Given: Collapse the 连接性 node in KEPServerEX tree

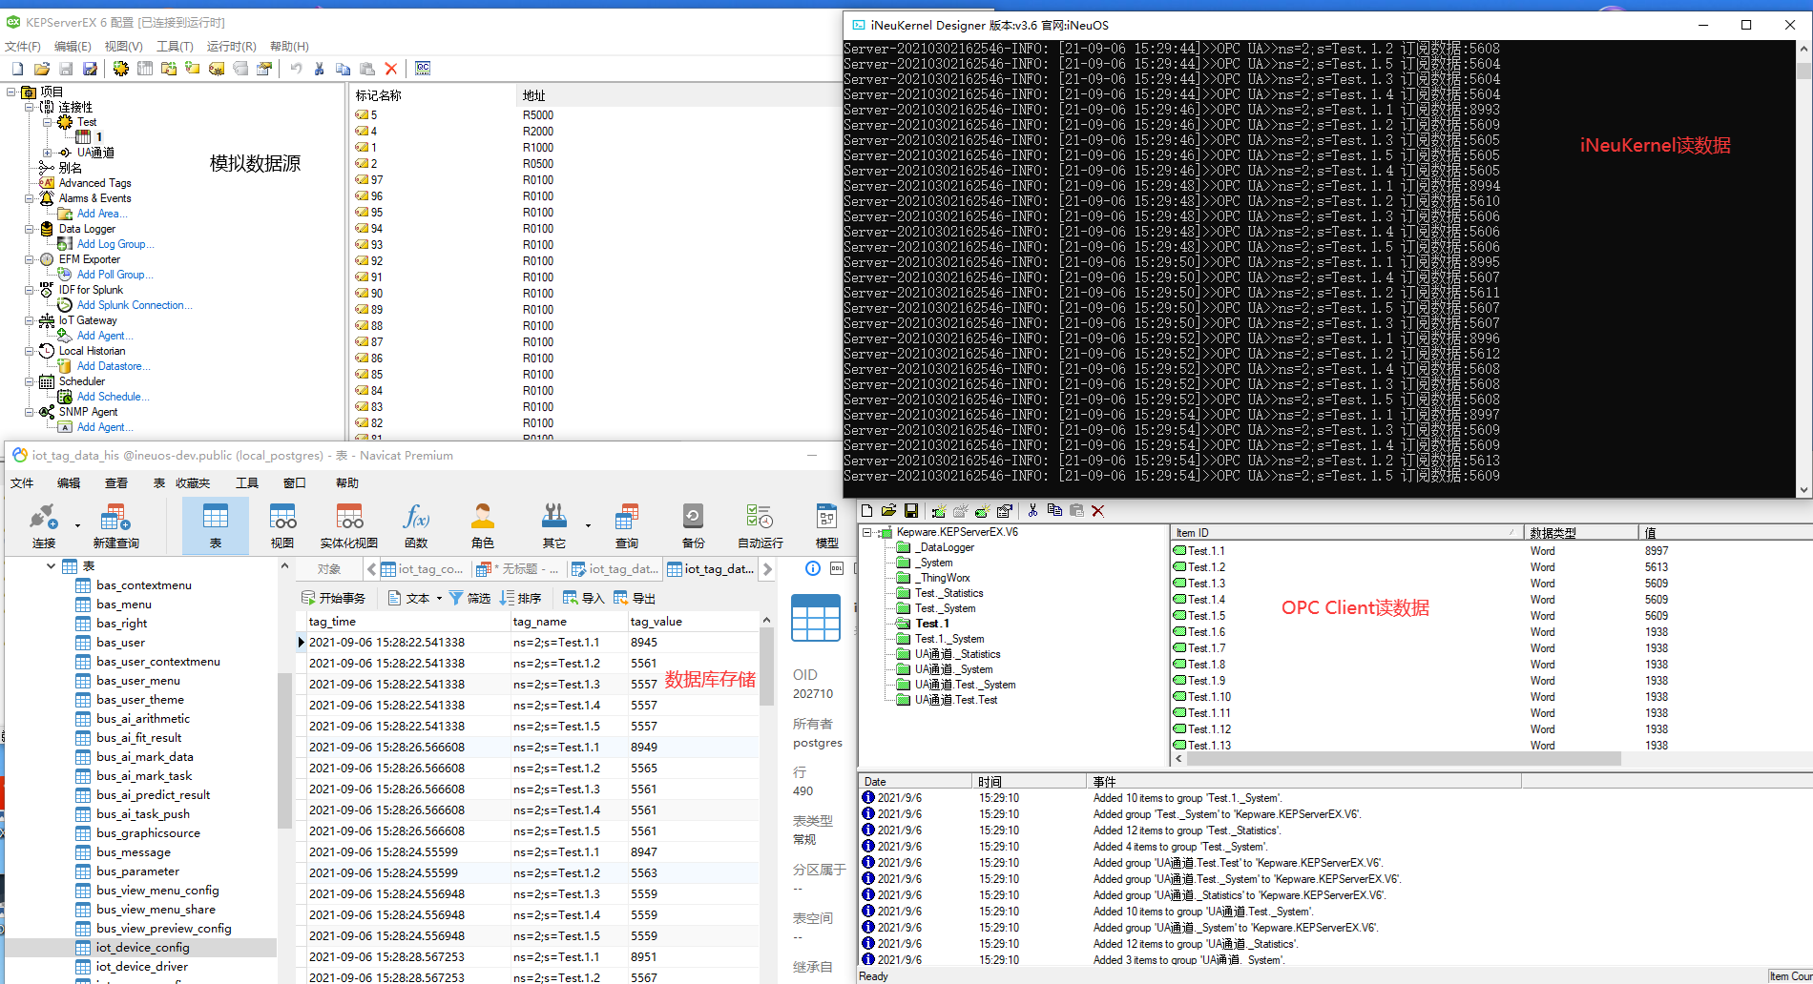Looking at the screenshot, I should (30, 107).
